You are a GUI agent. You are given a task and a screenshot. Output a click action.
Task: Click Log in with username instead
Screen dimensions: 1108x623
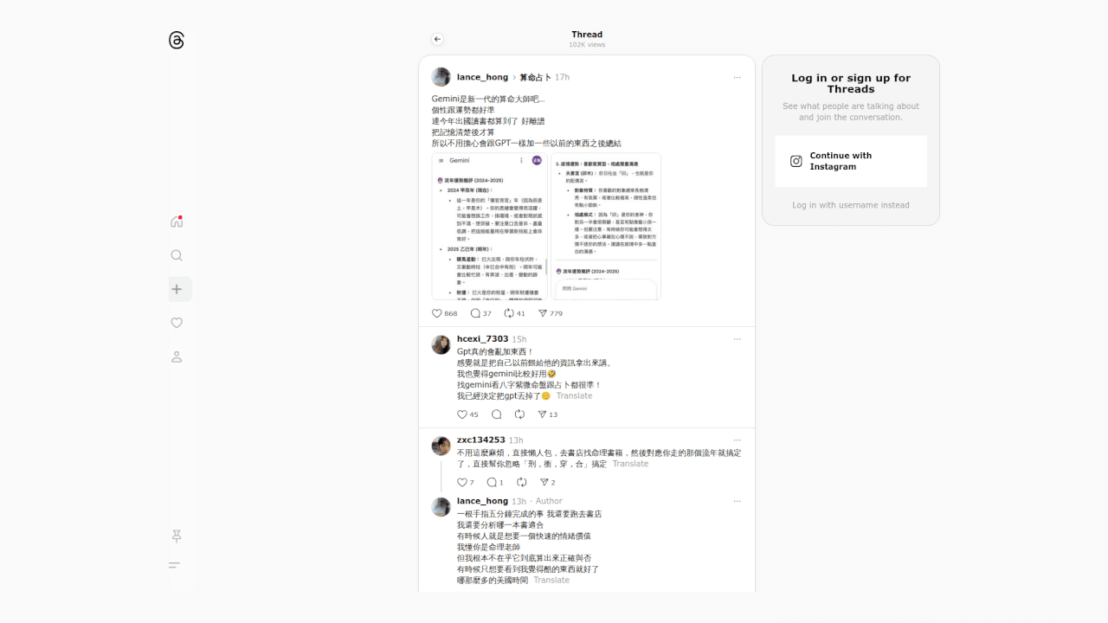851,205
